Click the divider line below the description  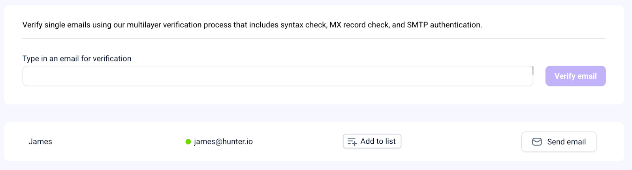pos(314,38)
